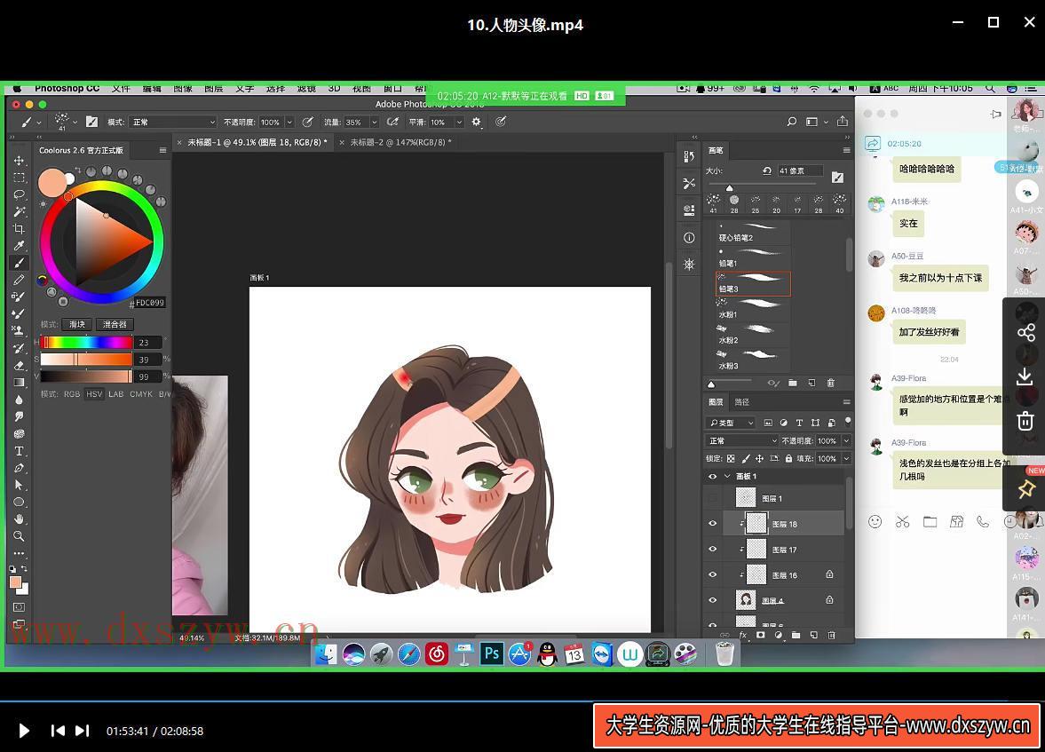The image size is (1045, 752).
Task: Click the 滑块 mode button in Coolorus
Action: 77,325
